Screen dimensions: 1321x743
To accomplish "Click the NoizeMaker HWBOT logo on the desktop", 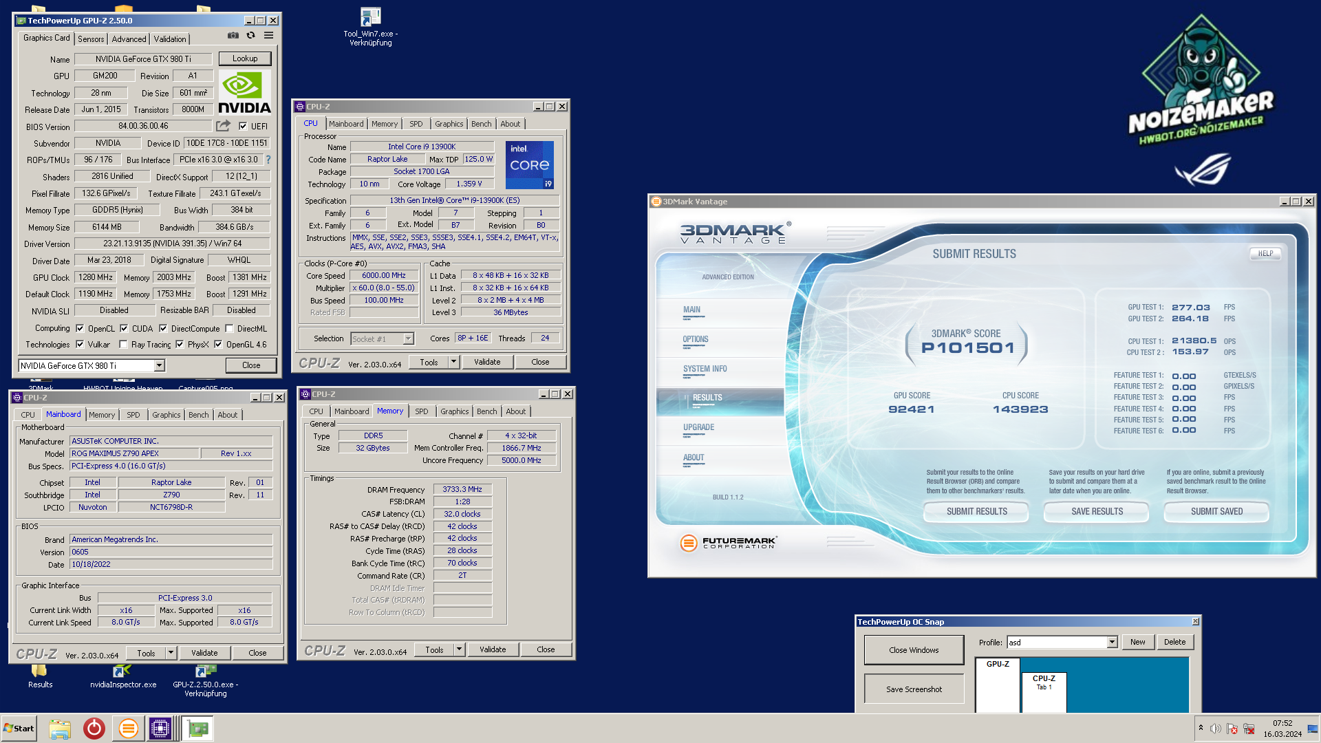I will (x=1201, y=79).
